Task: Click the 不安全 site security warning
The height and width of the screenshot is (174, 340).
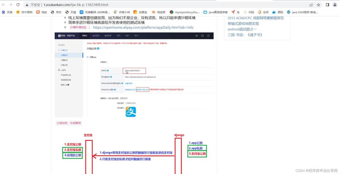Action: pos(33,5)
